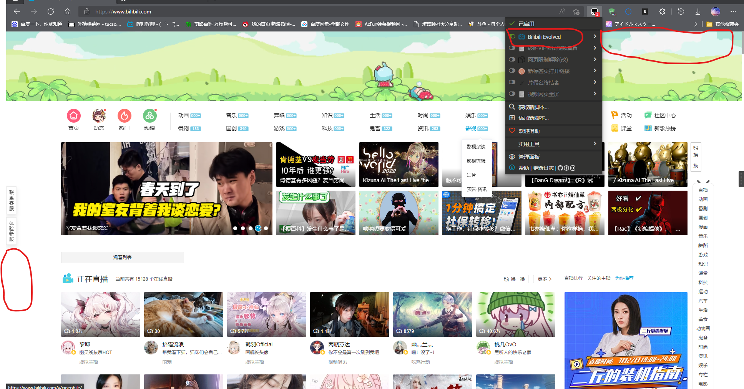Toggle off the Bilibili Evolved script
The height and width of the screenshot is (389, 744).
tap(513, 37)
